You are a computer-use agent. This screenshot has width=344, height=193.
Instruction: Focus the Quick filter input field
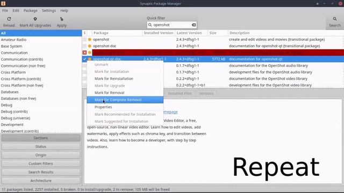(172, 25)
